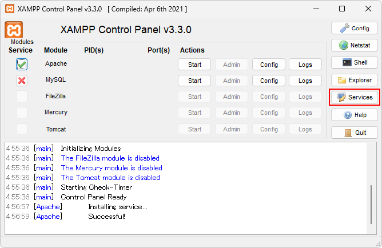Toggle the Apache service checkbox
Viewport: 382px width, 248px height.
click(x=22, y=64)
